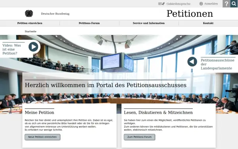Click the Neue Petition einreichen button
238x149 pixels.
(42, 137)
